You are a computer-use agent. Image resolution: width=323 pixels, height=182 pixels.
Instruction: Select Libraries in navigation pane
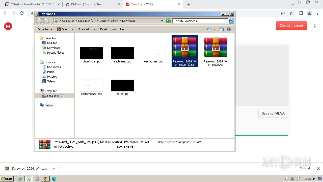pyautogui.click(x=50, y=62)
